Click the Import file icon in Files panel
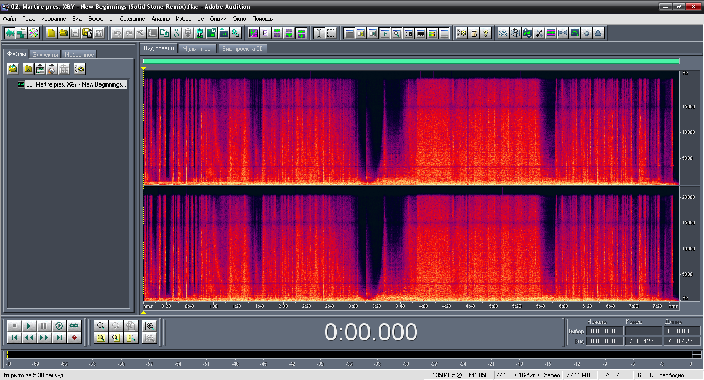 (13, 68)
